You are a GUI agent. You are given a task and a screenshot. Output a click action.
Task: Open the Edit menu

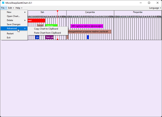(x=11, y=8)
